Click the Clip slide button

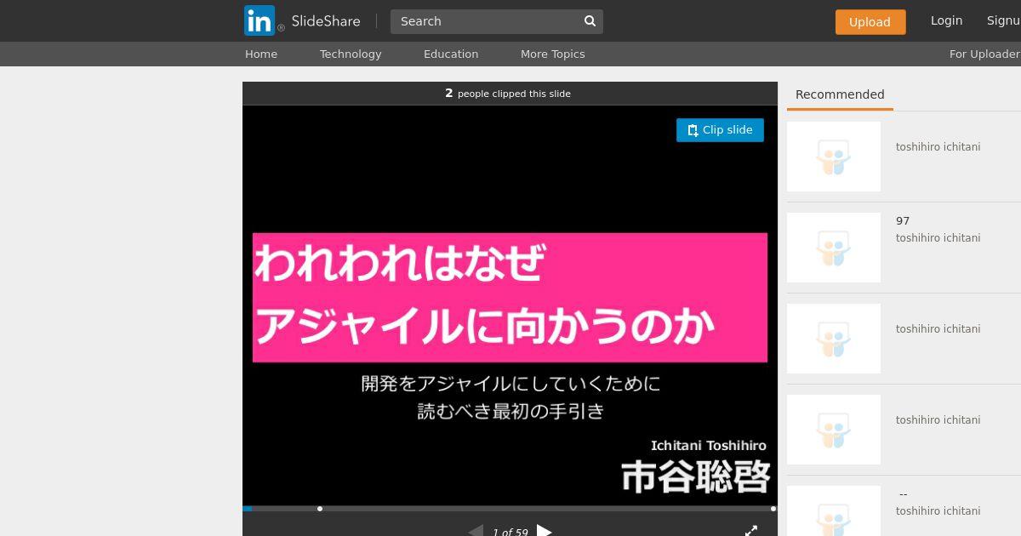[720, 130]
